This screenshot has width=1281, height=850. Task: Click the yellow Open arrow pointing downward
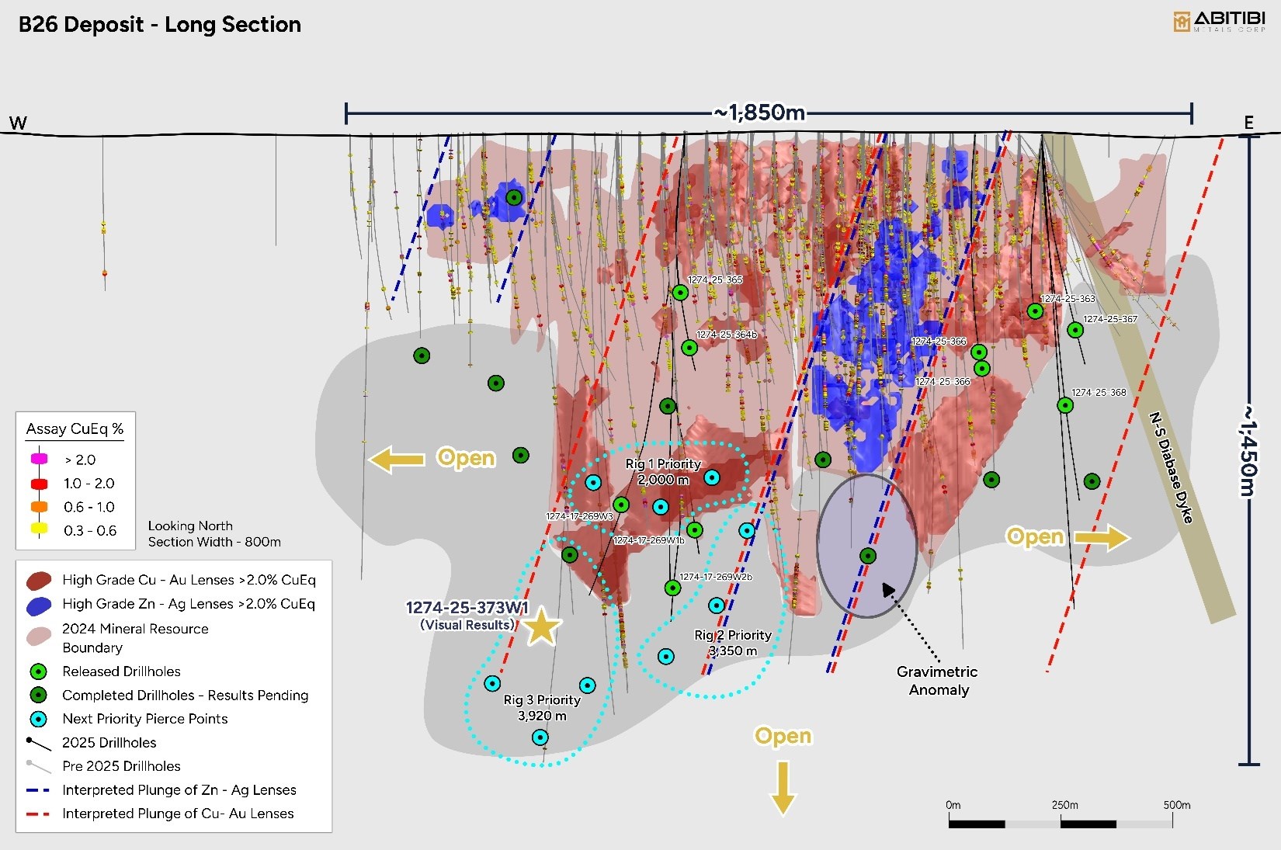(783, 786)
